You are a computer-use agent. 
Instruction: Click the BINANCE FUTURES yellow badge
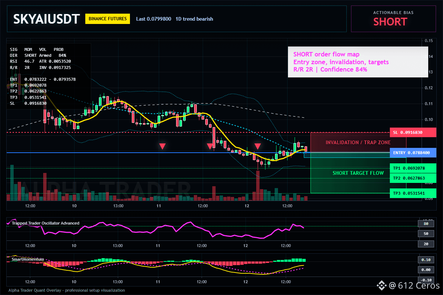[x=107, y=19]
